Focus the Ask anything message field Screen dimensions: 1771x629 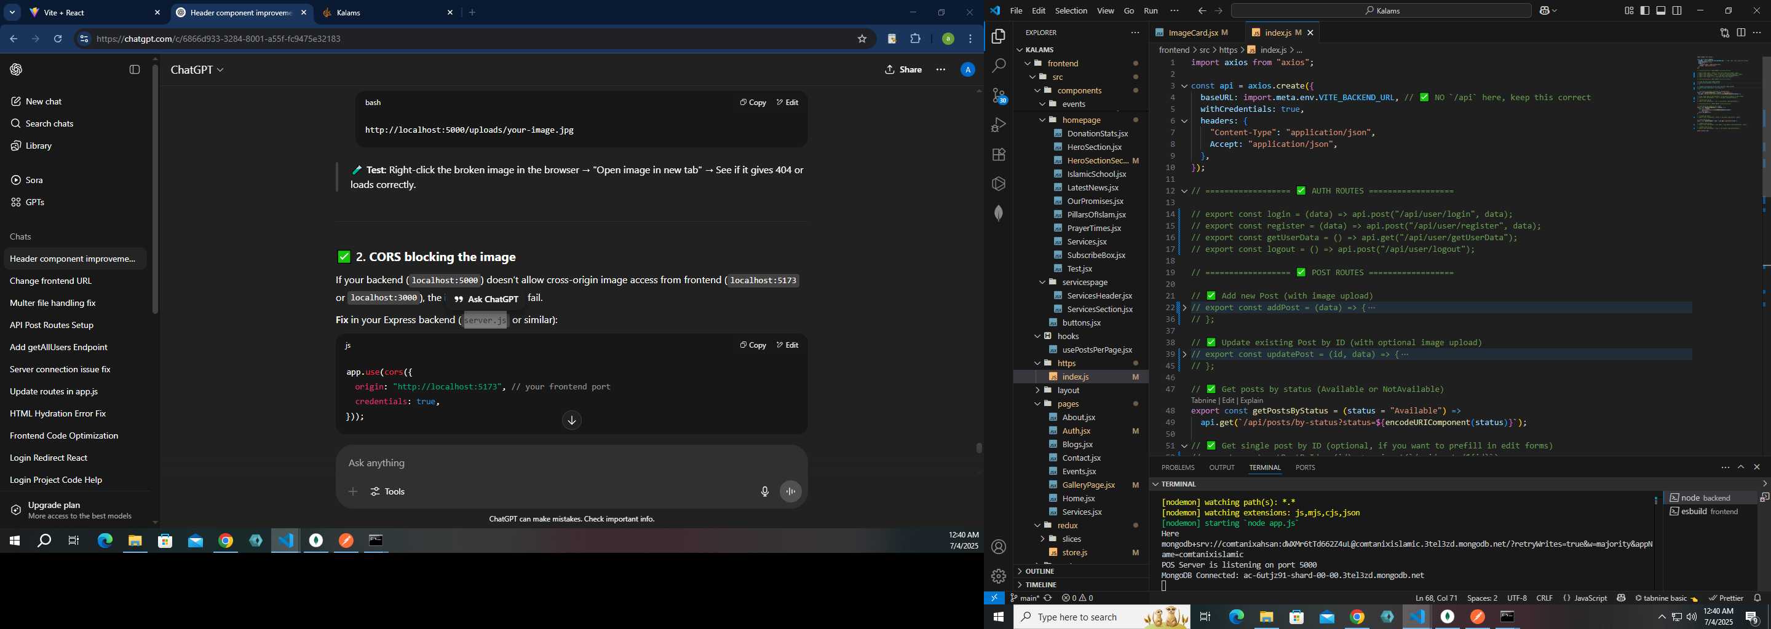tap(571, 464)
